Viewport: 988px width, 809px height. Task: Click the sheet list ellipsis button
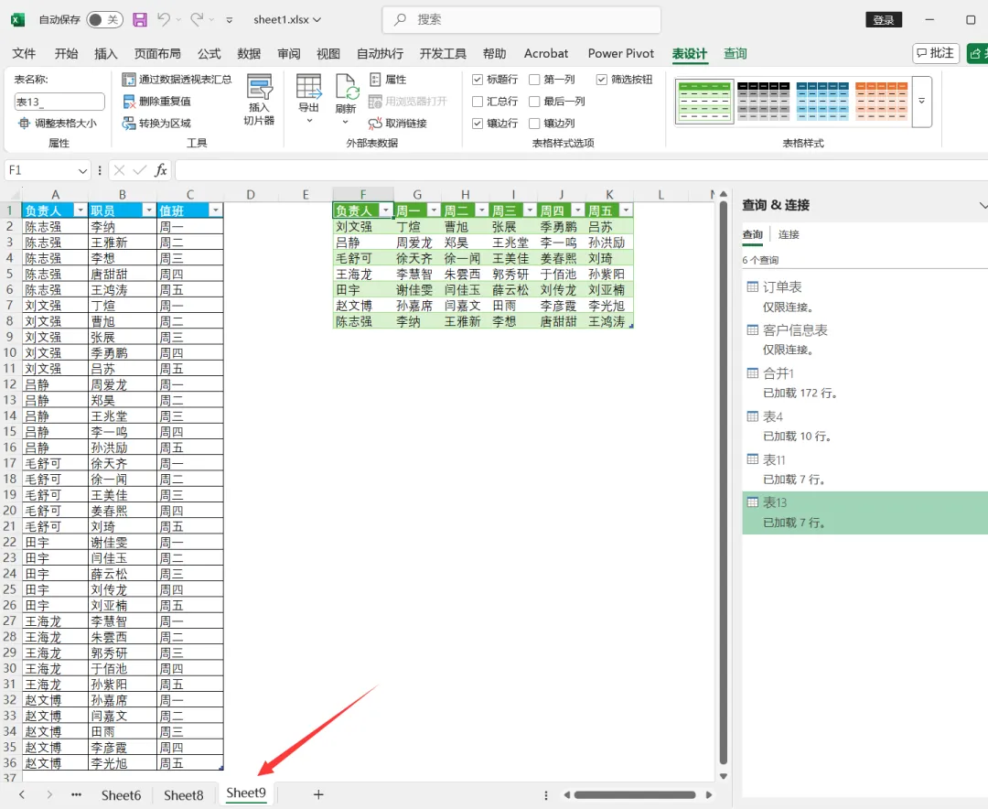coord(76,794)
